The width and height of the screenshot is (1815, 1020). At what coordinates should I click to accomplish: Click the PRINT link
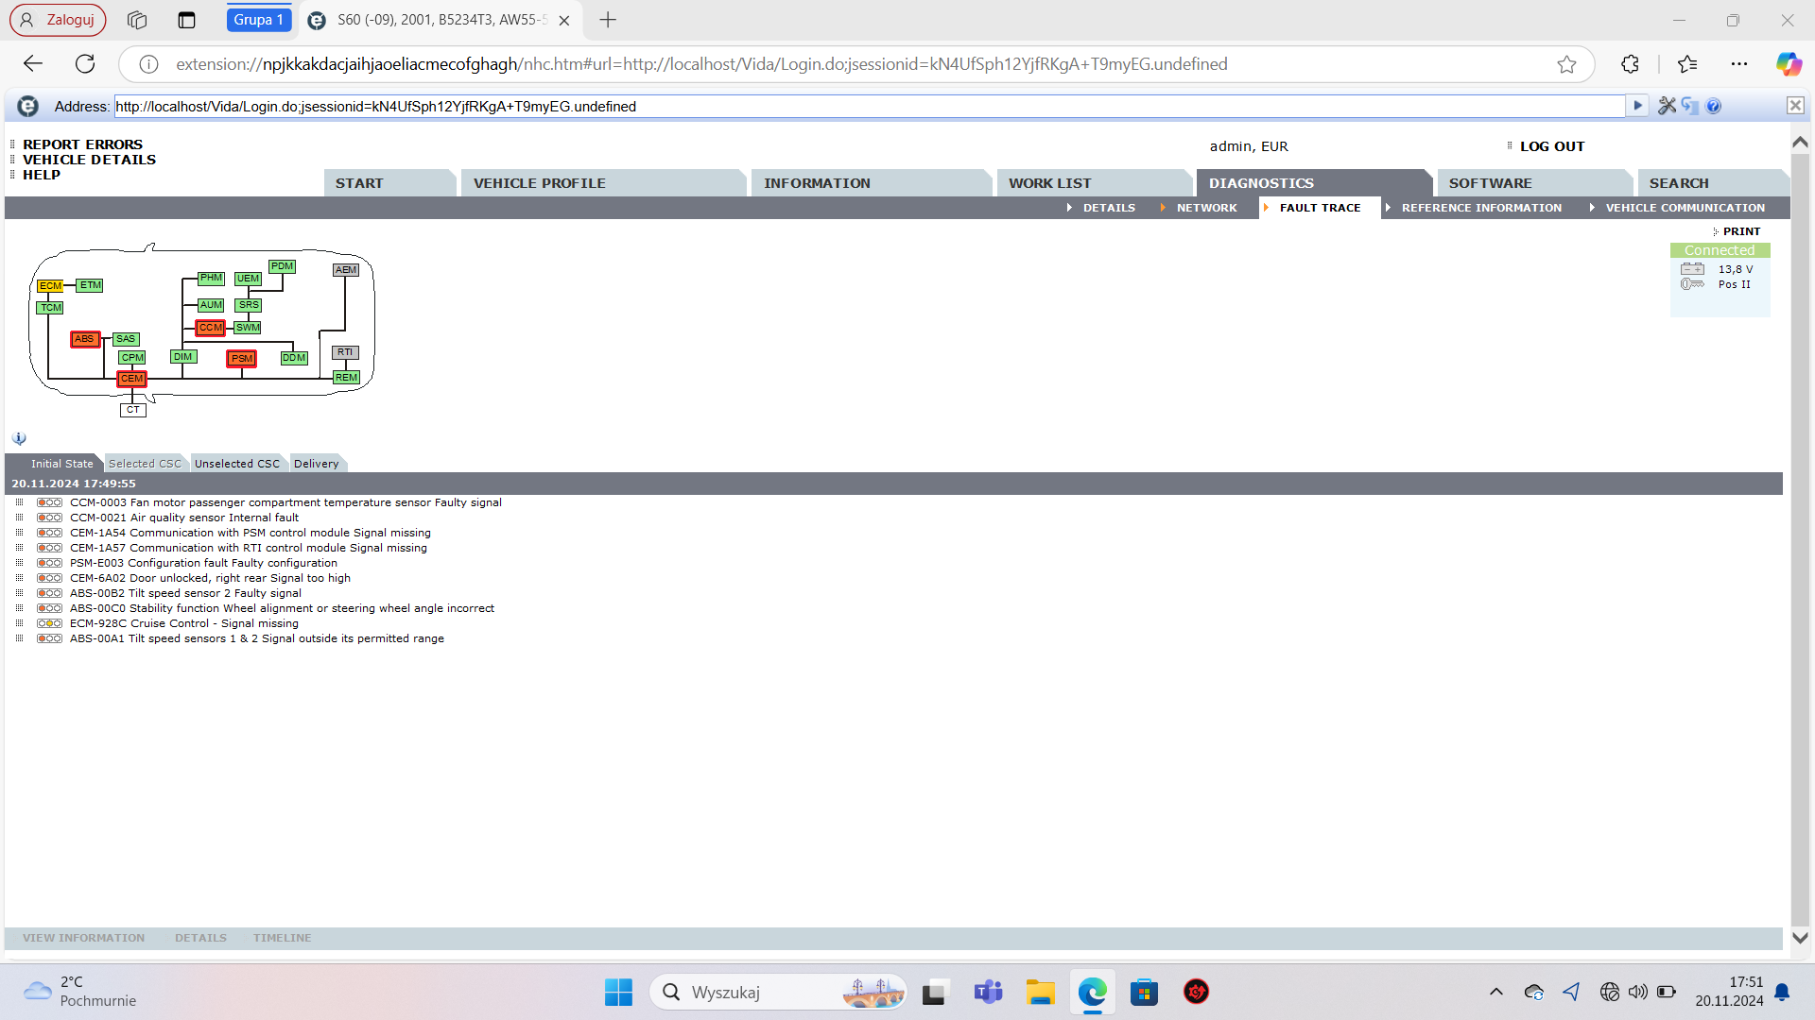pos(1740,231)
